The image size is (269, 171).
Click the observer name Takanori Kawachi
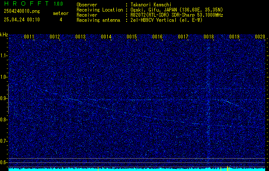pyautogui.click(x=151, y=5)
